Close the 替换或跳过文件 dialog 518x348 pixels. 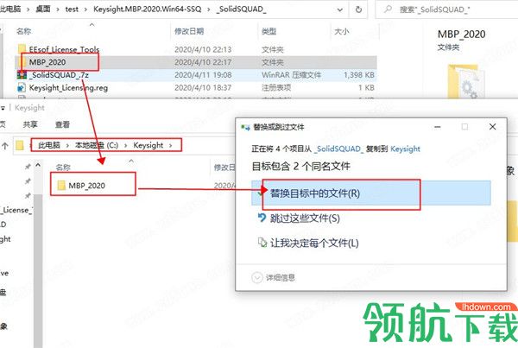[492, 127]
